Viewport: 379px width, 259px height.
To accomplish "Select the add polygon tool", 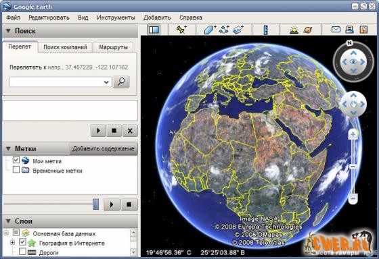I will tap(210, 30).
